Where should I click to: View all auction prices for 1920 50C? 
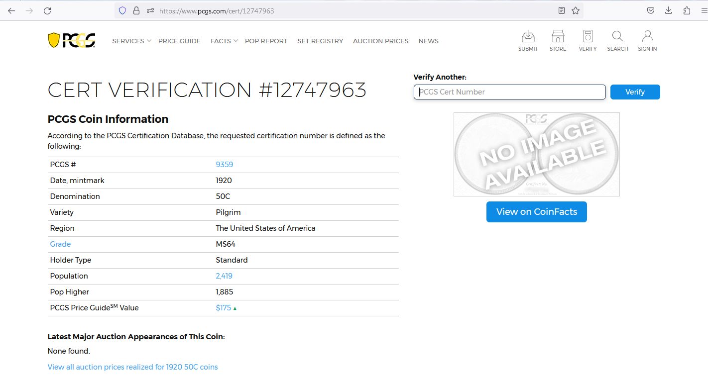[x=133, y=367]
